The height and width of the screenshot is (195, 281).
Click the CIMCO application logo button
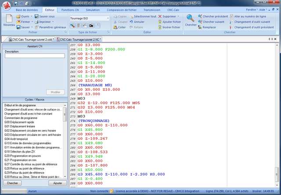point(7,6)
